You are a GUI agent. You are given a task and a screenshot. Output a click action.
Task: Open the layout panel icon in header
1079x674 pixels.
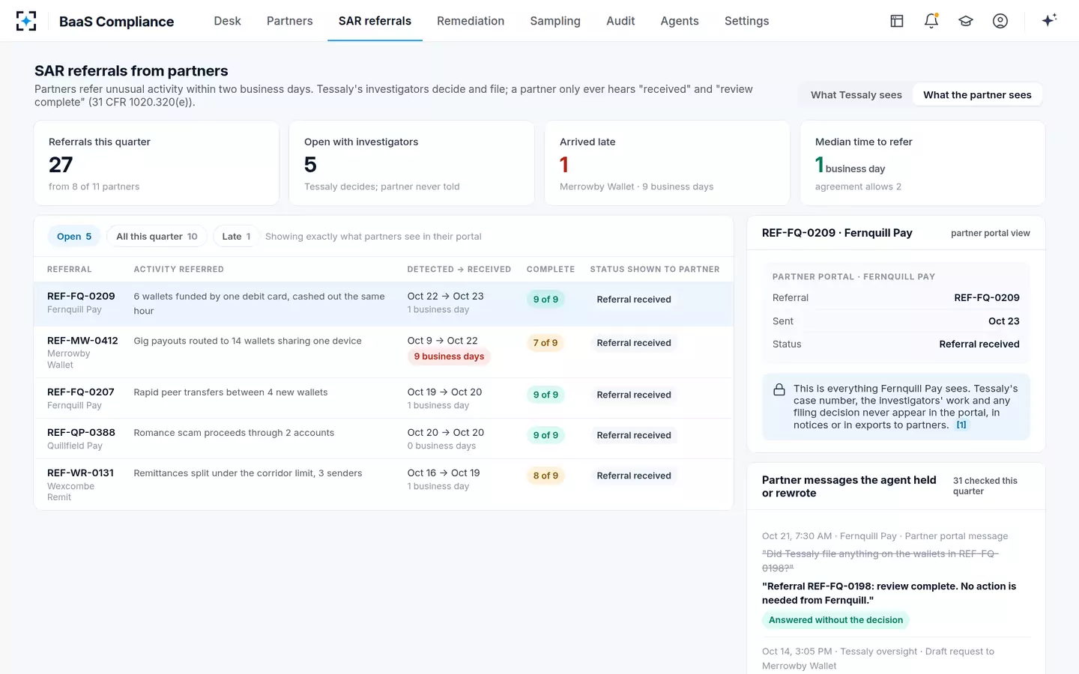tap(897, 21)
